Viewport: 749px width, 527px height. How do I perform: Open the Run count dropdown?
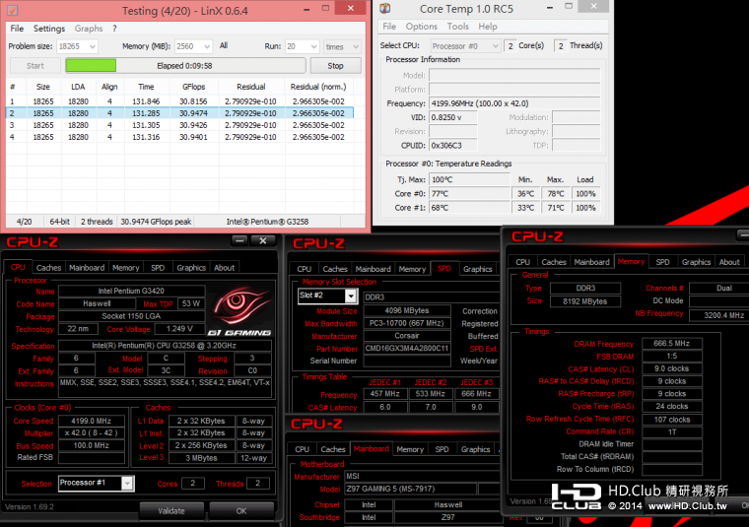pos(311,46)
